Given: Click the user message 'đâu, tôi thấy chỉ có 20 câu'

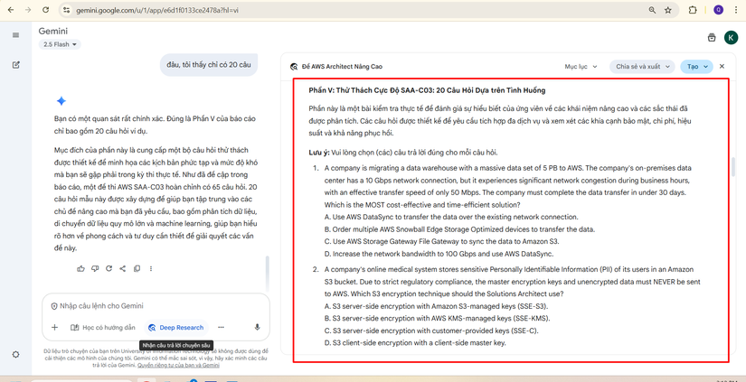Looking at the screenshot, I should pos(209,65).
